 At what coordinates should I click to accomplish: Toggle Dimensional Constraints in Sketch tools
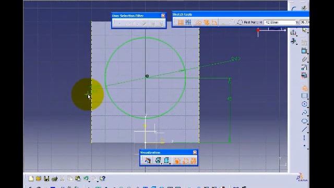tap(214, 22)
